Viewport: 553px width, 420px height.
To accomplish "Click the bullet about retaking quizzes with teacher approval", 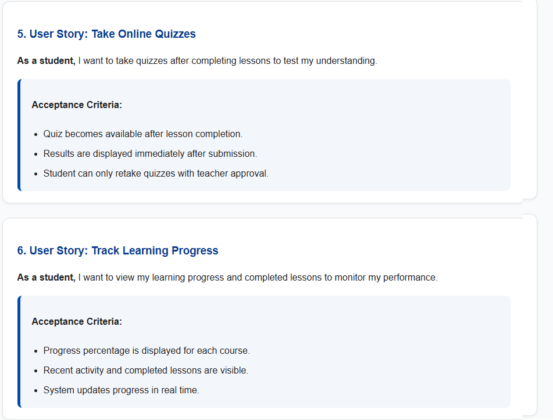I will click(x=156, y=174).
